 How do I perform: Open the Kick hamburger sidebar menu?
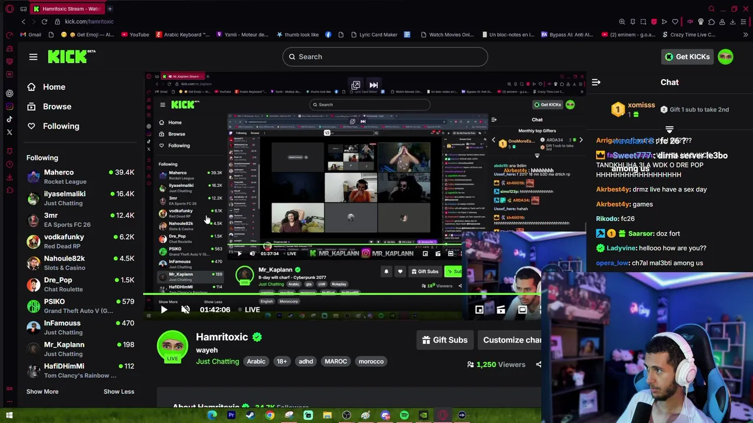click(x=33, y=56)
